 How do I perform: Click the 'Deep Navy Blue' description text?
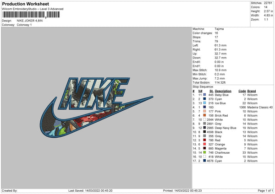(225, 128)
